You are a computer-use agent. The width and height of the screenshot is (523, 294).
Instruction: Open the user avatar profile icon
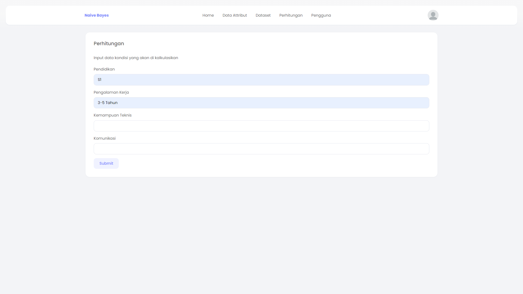tap(433, 15)
